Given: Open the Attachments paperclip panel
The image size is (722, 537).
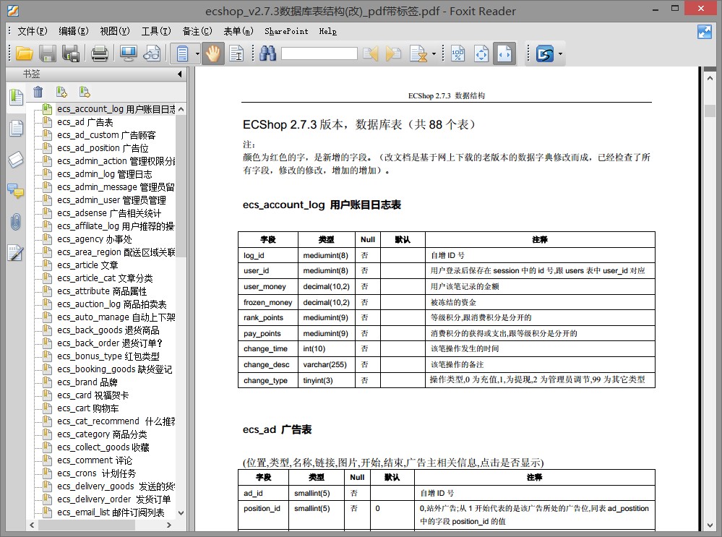Looking at the screenshot, I should tap(16, 222).
